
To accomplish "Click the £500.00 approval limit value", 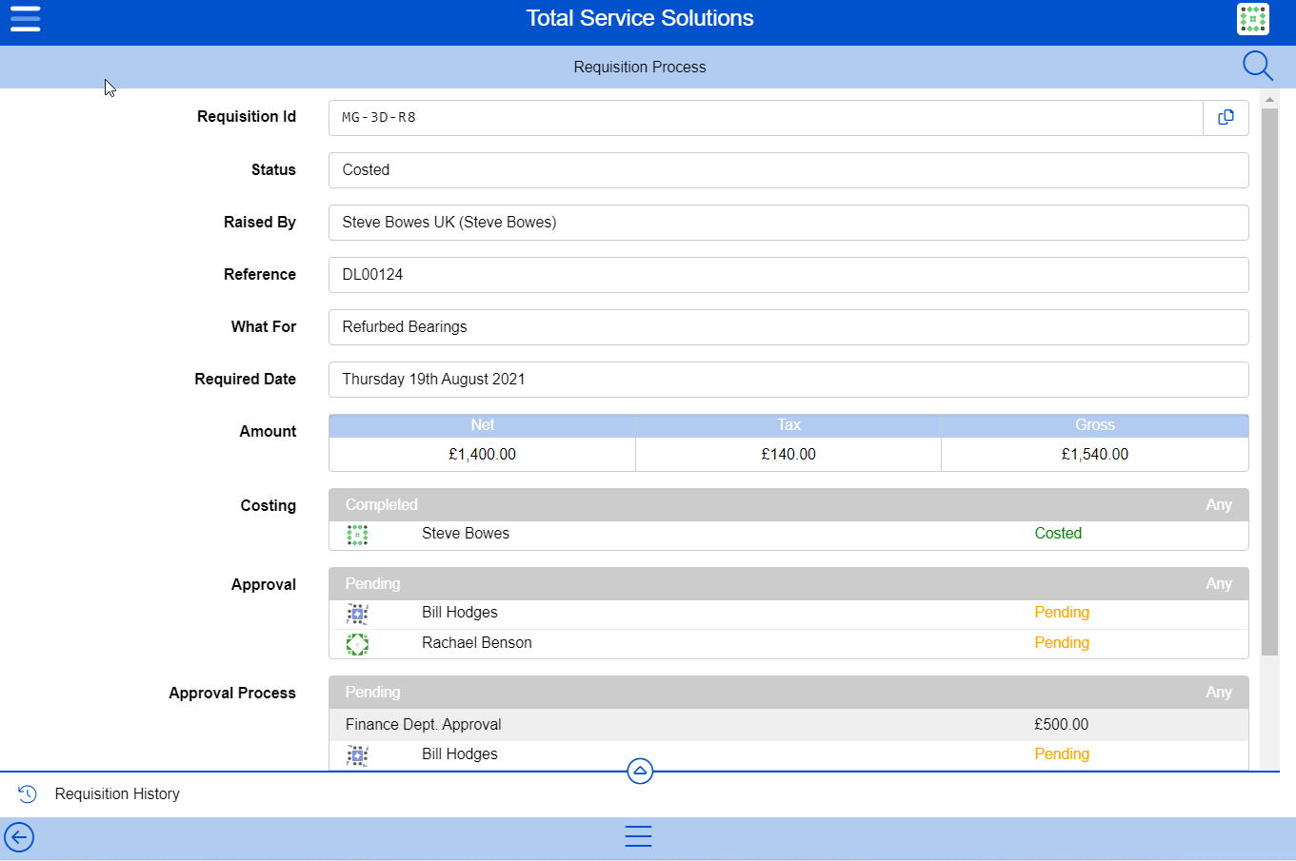I will pyautogui.click(x=1061, y=724).
